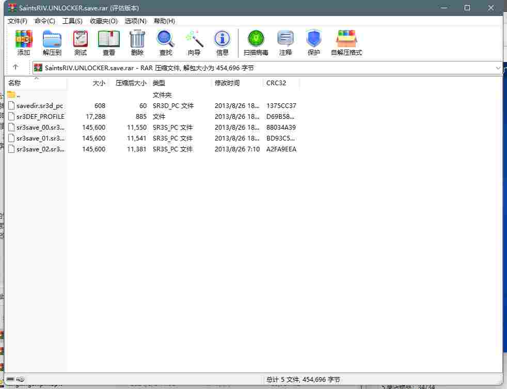Minimize the WinRAR window
This screenshot has height=389, width=507.
coord(444,8)
